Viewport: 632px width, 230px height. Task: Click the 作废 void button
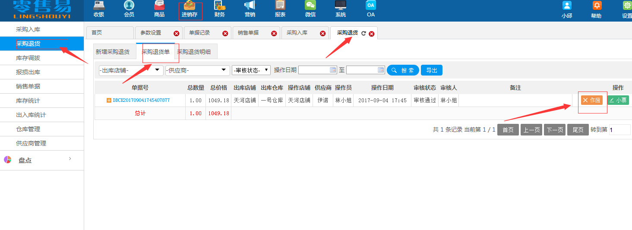point(592,100)
